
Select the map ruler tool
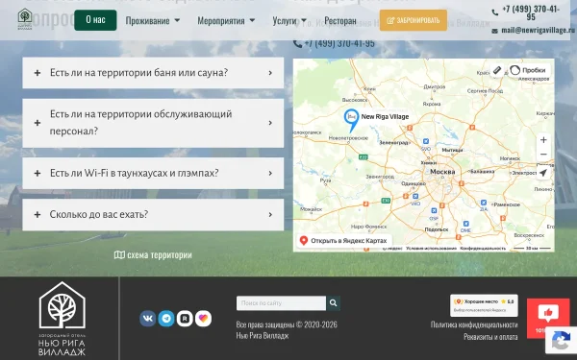[x=497, y=70]
